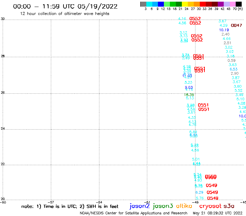Click the green '18.36' wave height value
The height and width of the screenshot is (216, 246).
coord(189,95)
